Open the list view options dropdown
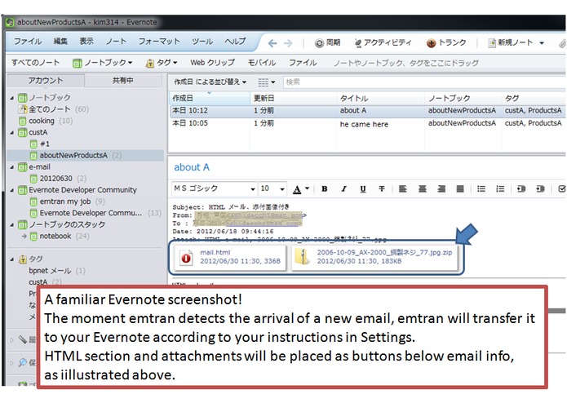The width and height of the screenshot is (567, 403). pyautogui.click(x=267, y=82)
